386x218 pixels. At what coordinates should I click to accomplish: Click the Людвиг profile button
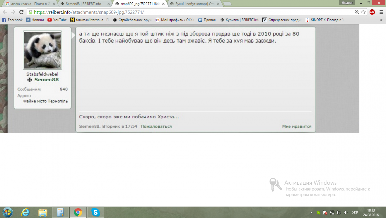click(x=347, y=2)
